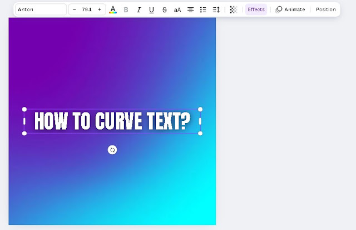Toggle bulleted list
The image size is (356, 230).
click(x=203, y=9)
